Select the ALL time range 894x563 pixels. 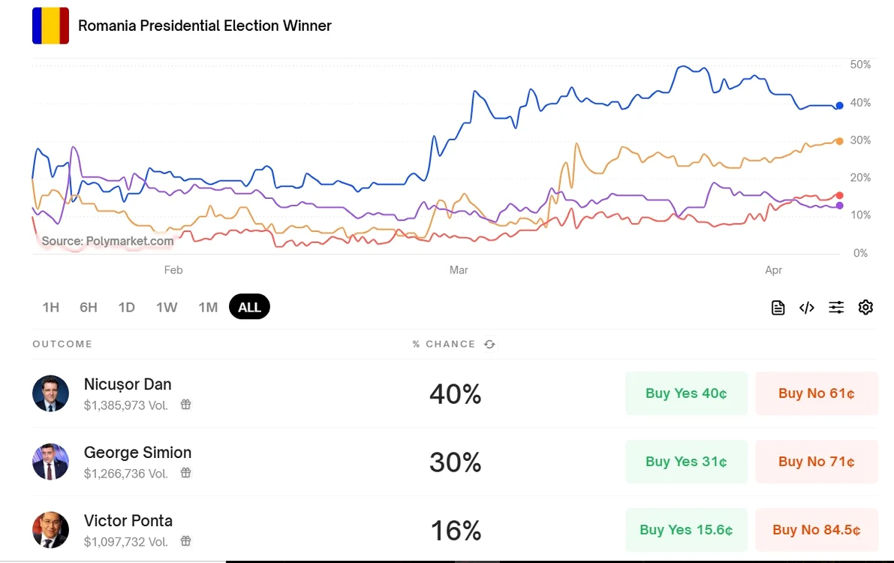pyautogui.click(x=250, y=307)
